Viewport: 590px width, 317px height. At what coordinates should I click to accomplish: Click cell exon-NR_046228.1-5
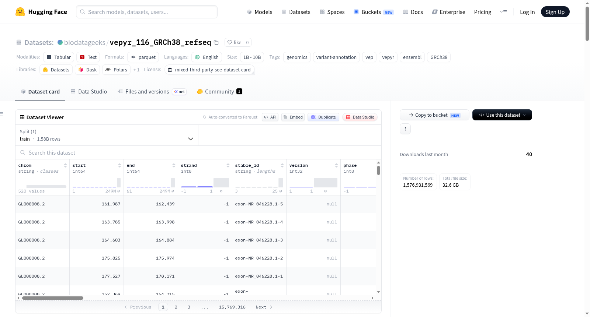click(259, 204)
